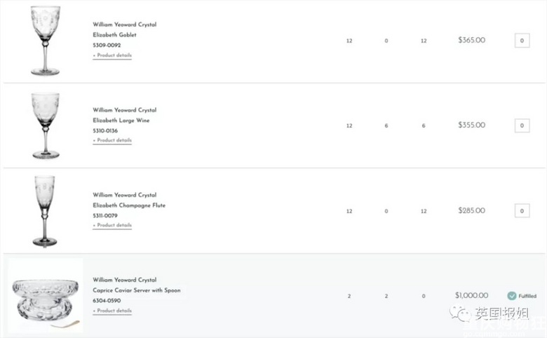Click the Elizabeth Goblet product image

pyautogui.click(x=45, y=41)
